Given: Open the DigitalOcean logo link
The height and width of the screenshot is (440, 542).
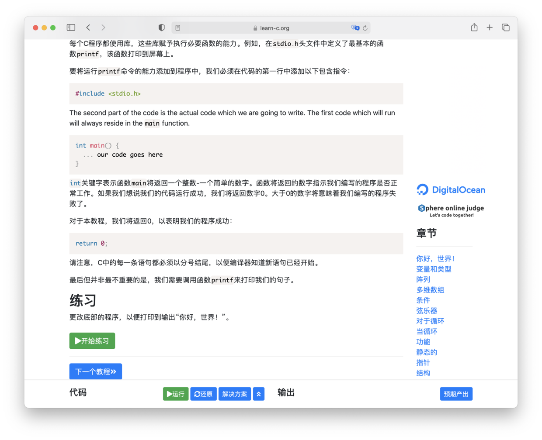Looking at the screenshot, I should point(451,189).
